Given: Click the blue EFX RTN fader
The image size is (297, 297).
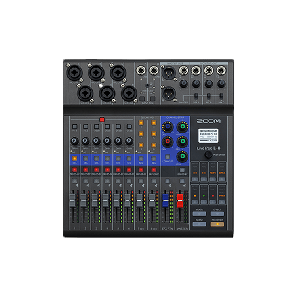Looking at the screenshot, I should pyautogui.click(x=166, y=200).
